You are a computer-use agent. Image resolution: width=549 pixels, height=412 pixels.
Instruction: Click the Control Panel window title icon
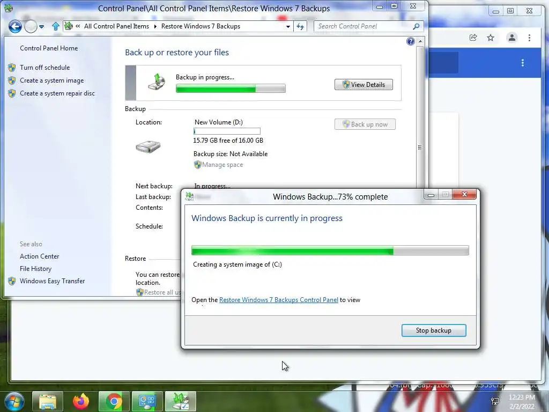[x=9, y=8]
